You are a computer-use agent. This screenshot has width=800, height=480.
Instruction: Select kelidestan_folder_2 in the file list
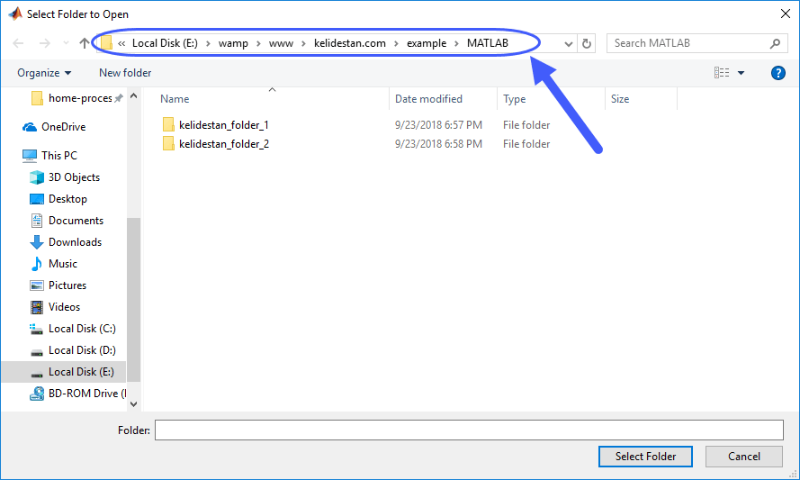(x=224, y=144)
